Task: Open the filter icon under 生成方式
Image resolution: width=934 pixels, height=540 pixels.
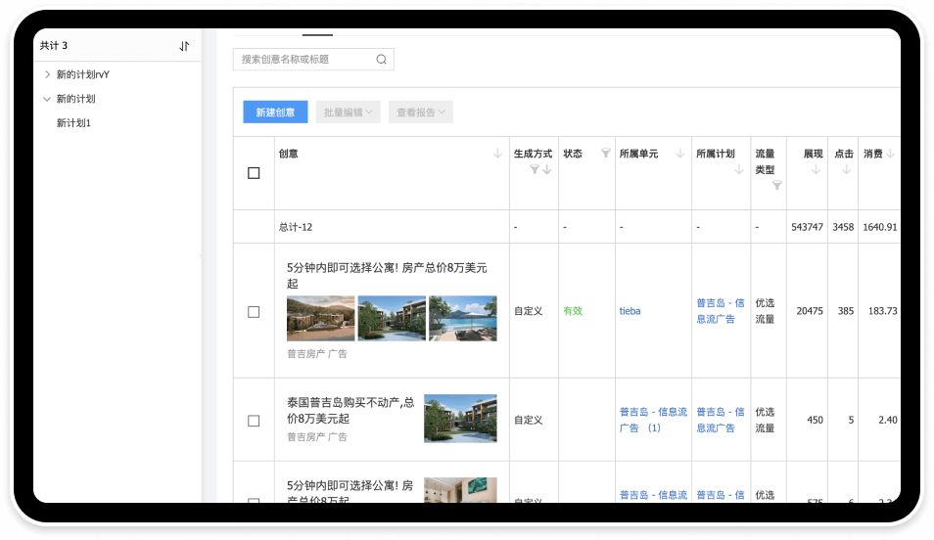Action: pos(535,169)
